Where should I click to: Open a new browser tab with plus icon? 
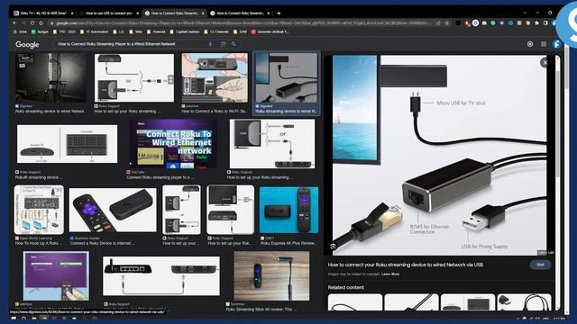(279, 13)
